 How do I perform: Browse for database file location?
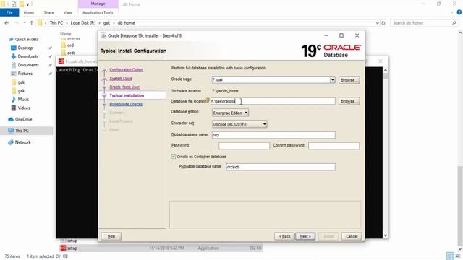tap(349, 101)
